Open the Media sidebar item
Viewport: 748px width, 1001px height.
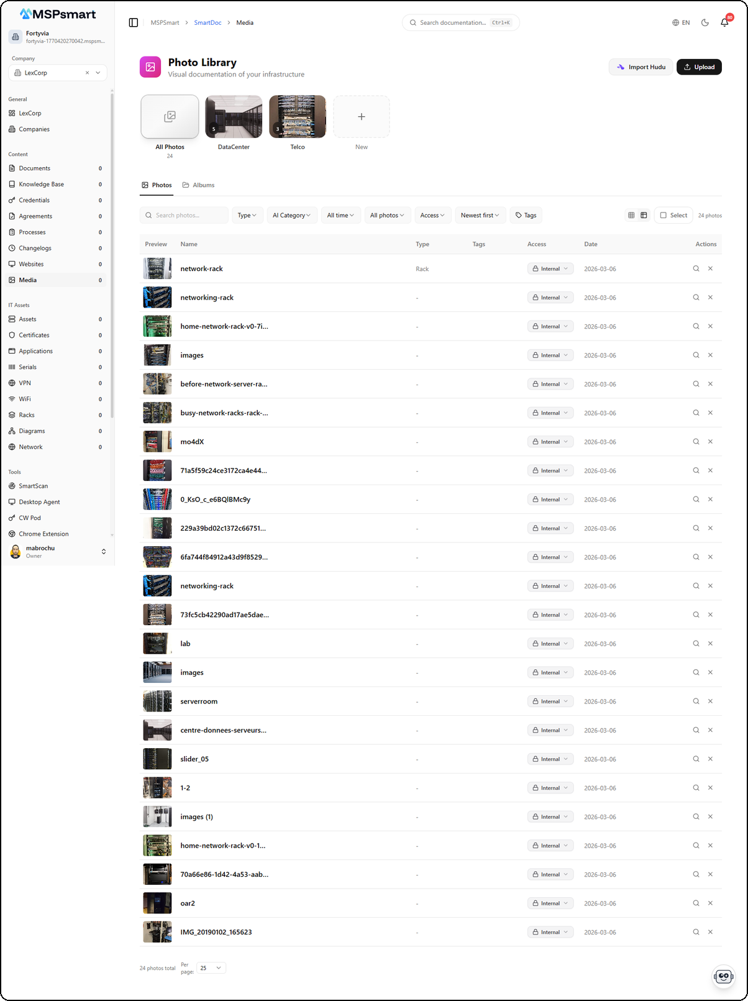pos(56,280)
